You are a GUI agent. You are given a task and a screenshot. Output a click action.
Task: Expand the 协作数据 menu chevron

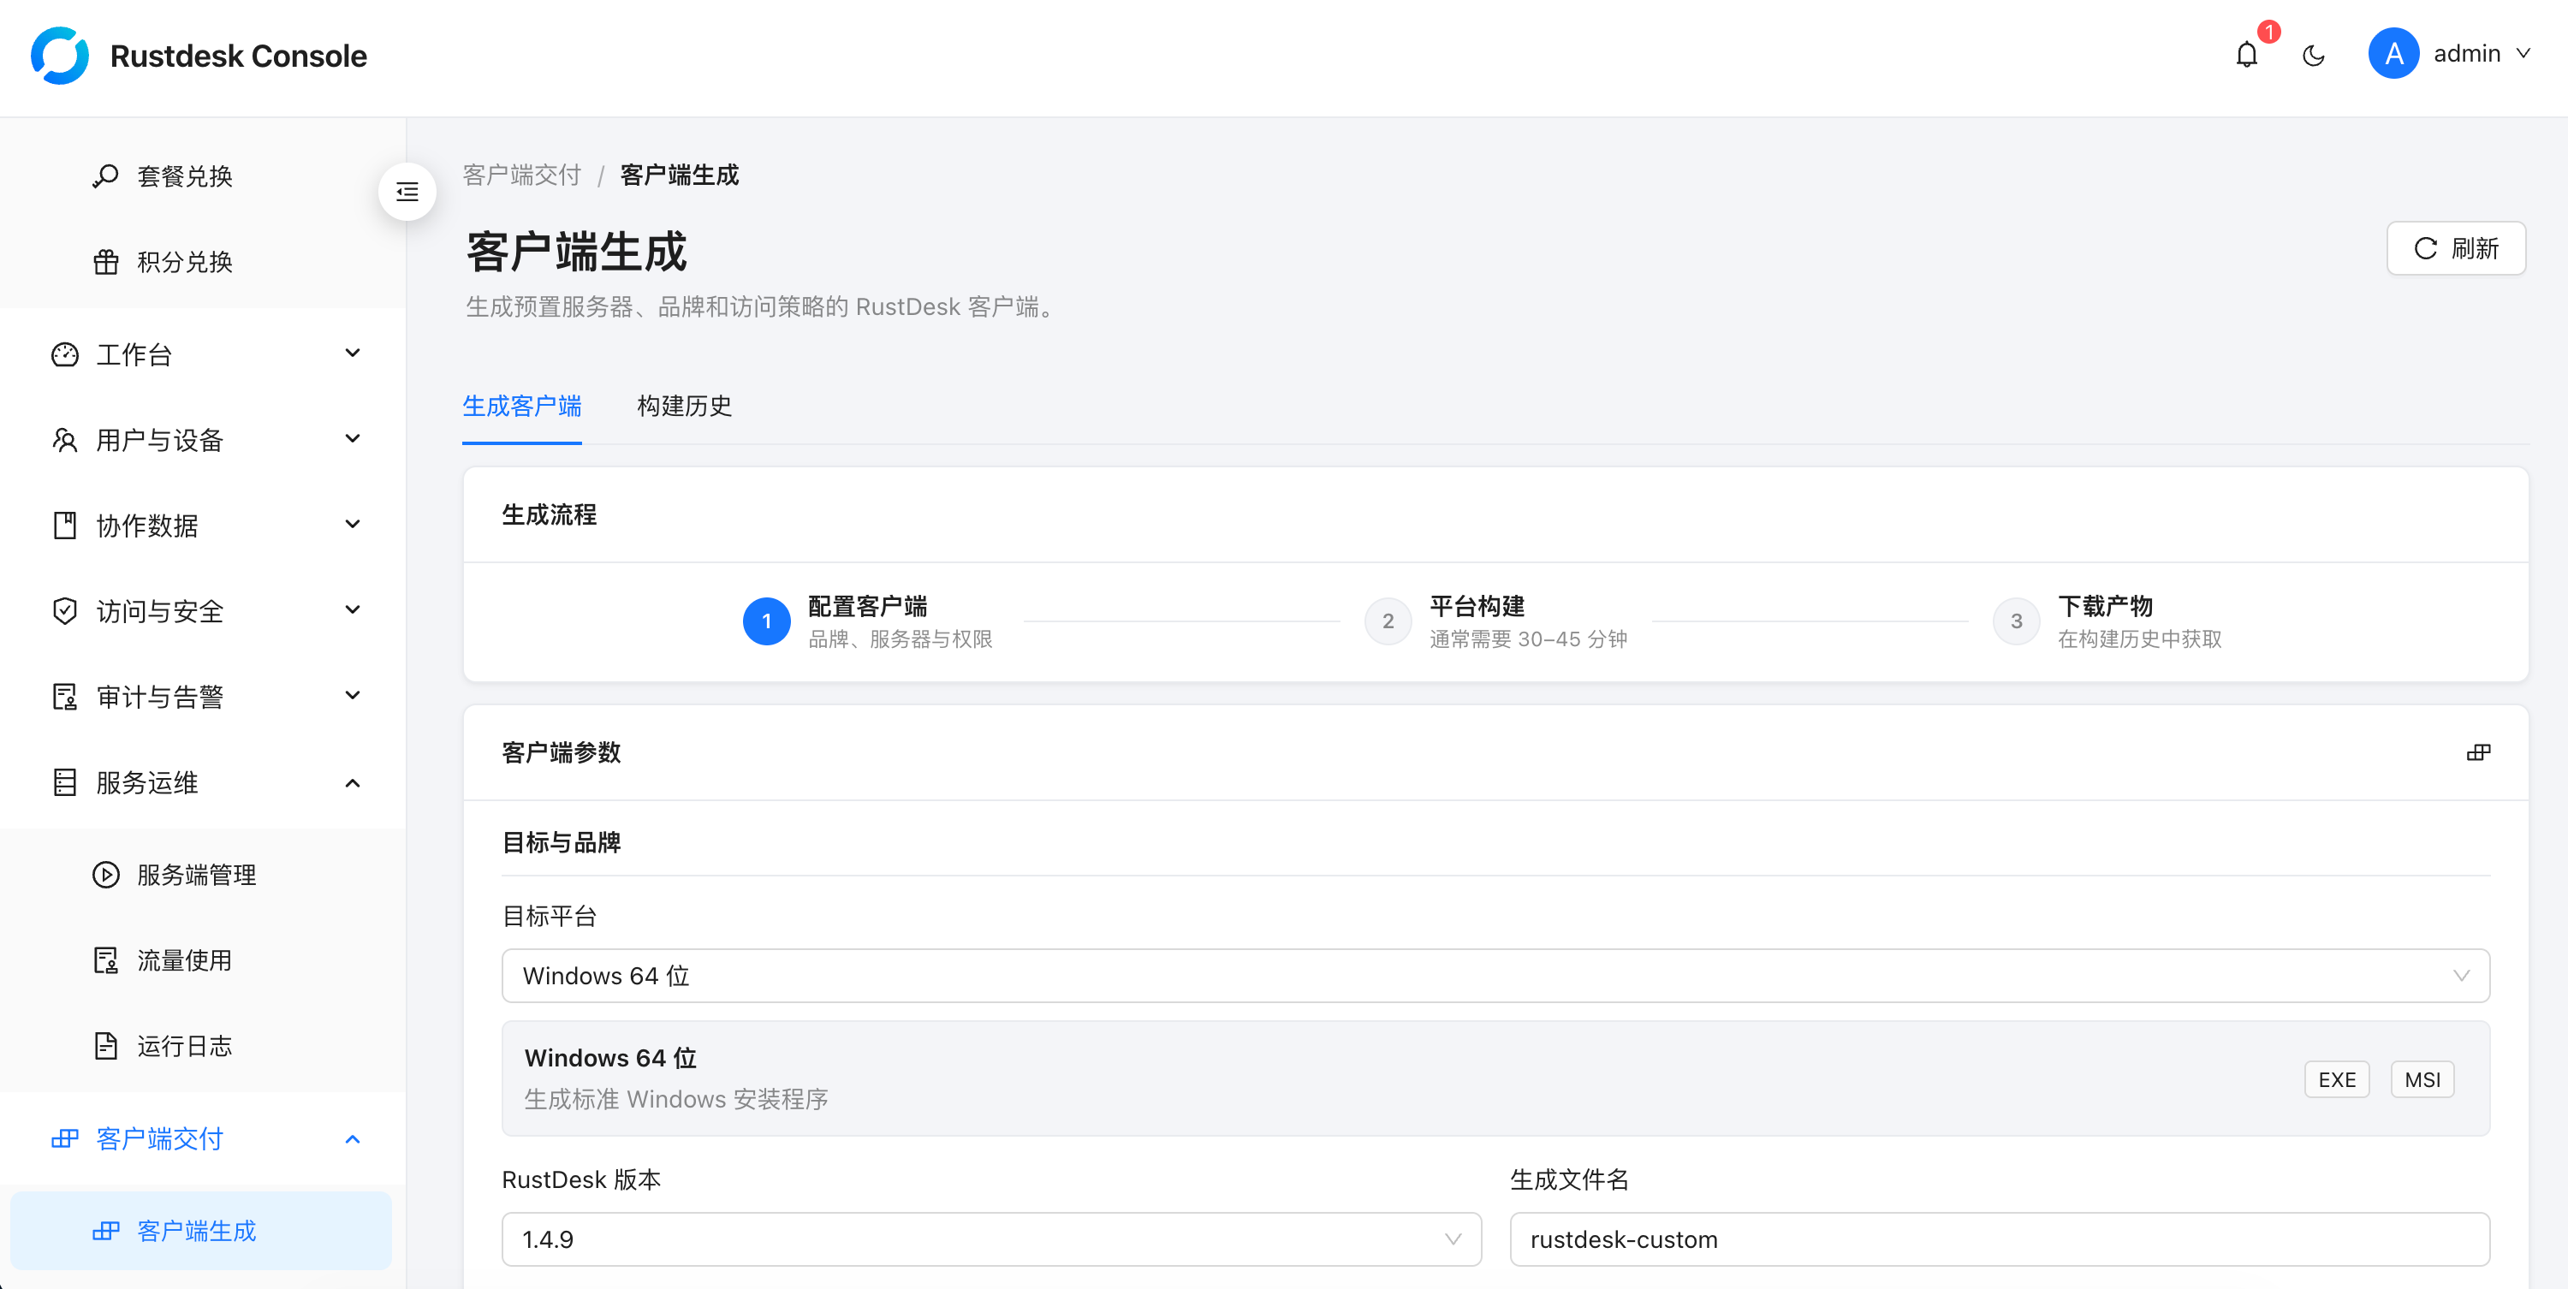[352, 525]
